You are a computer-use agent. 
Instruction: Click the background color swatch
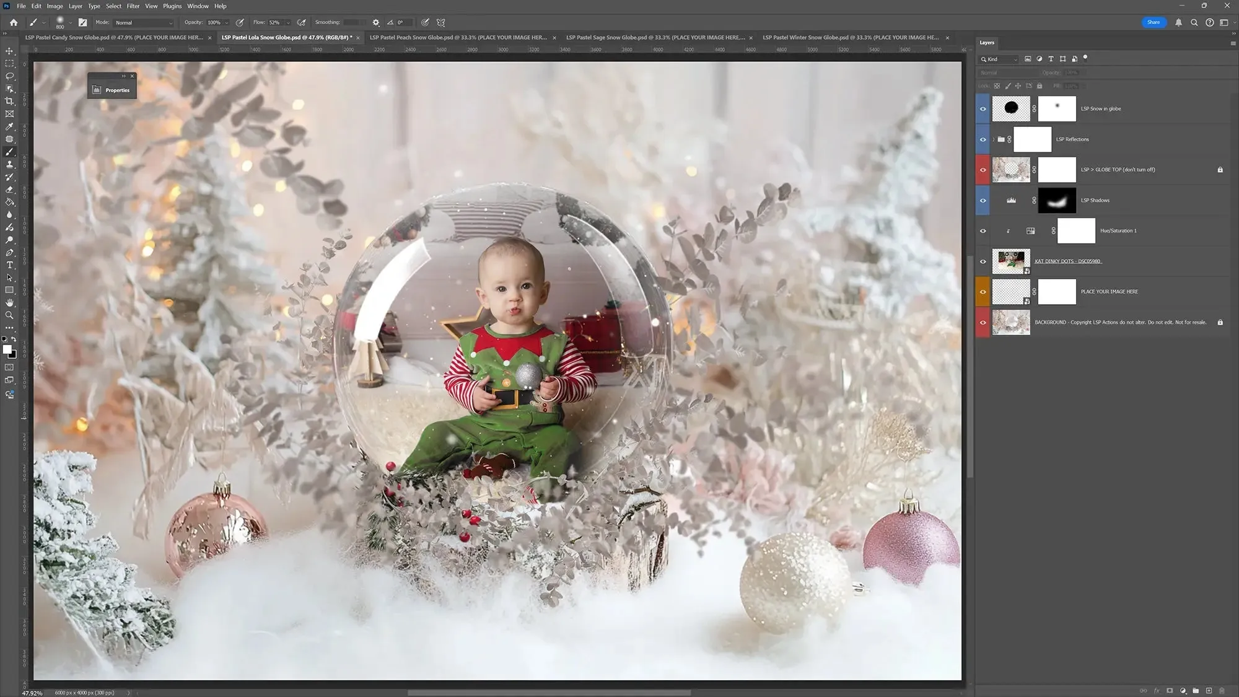(13, 355)
